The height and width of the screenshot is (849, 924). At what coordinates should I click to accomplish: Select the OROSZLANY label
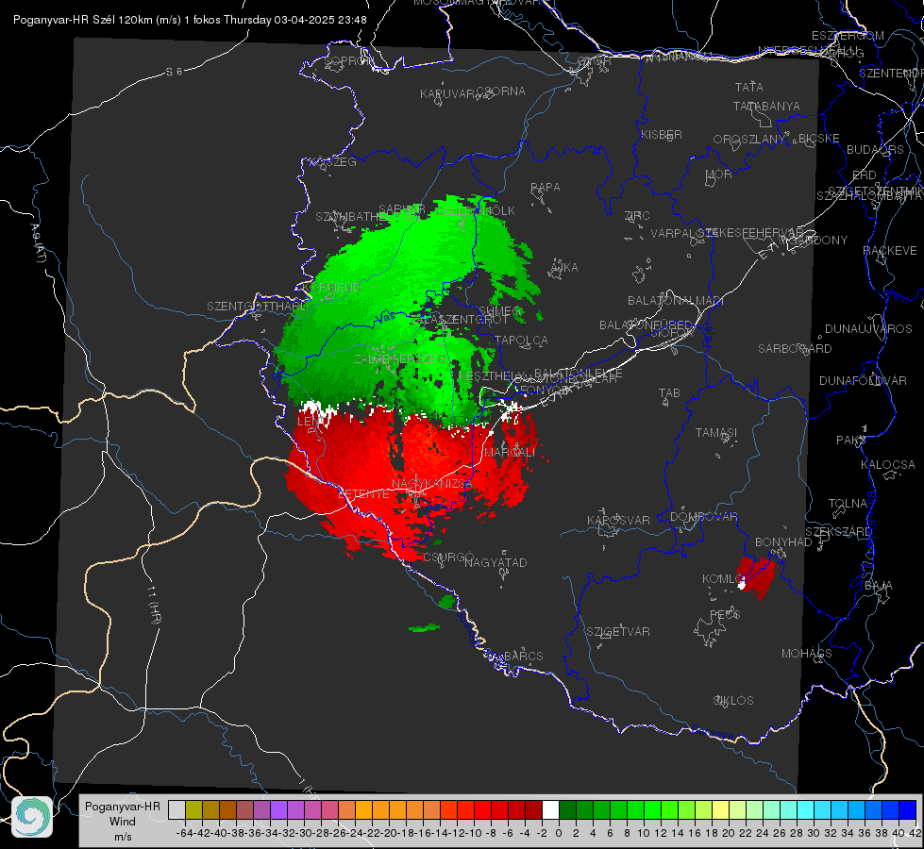coord(749,139)
